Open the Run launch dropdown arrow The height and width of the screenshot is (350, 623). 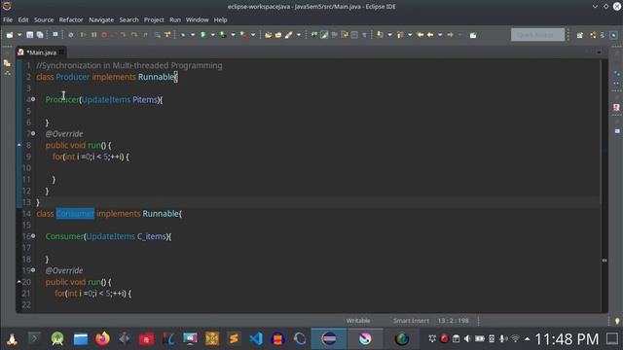[x=212, y=35]
